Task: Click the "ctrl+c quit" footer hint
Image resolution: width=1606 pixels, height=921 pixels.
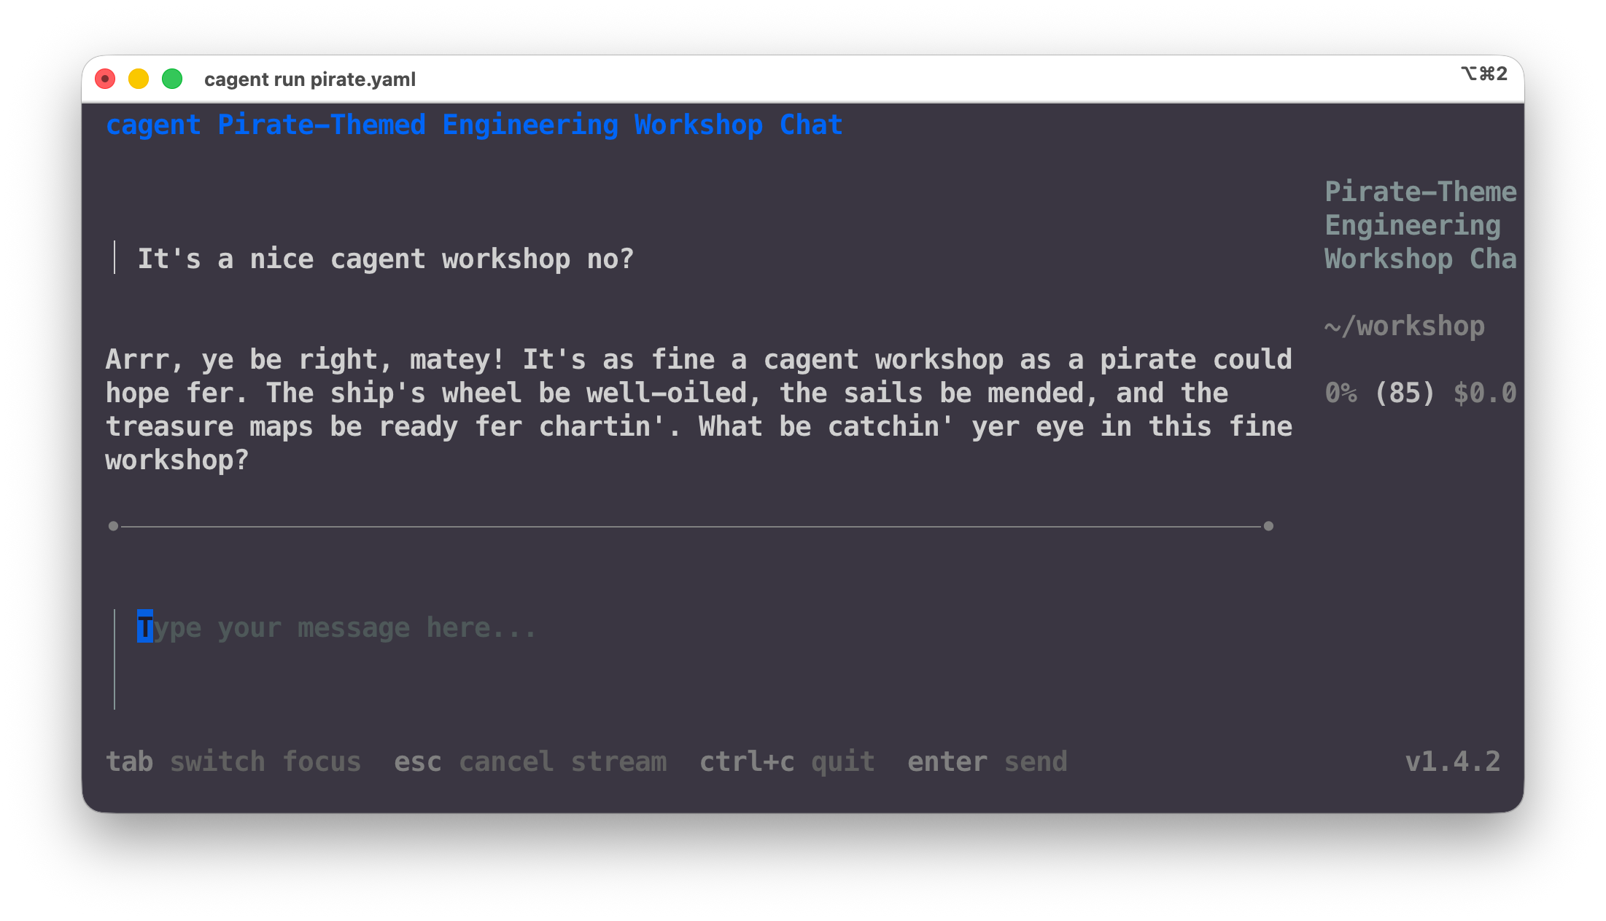Action: tap(787, 761)
